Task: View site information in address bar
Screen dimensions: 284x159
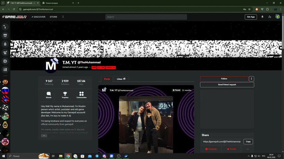Action: 20,9
